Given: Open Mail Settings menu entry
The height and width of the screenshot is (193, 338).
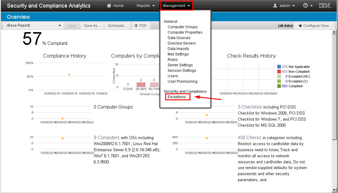Looking at the screenshot, I should (x=178, y=54).
